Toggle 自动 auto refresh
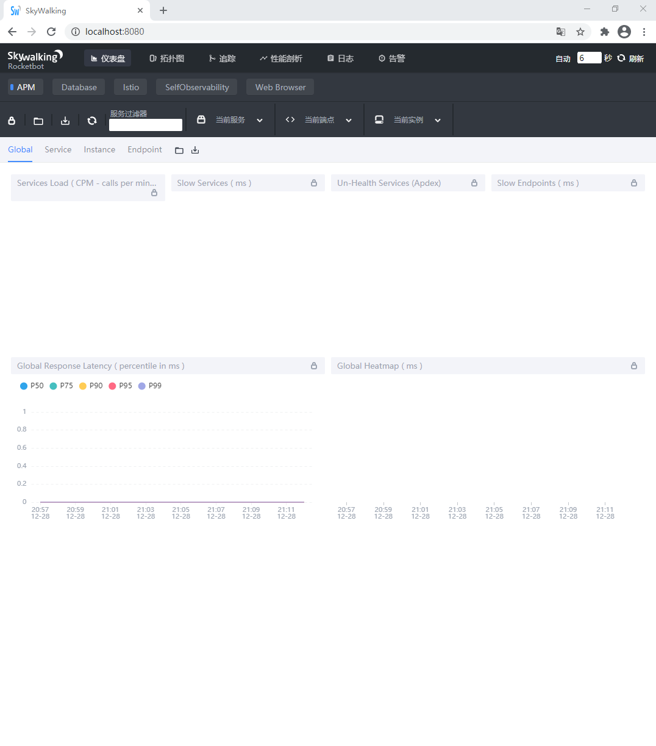The width and height of the screenshot is (656, 746). click(563, 59)
